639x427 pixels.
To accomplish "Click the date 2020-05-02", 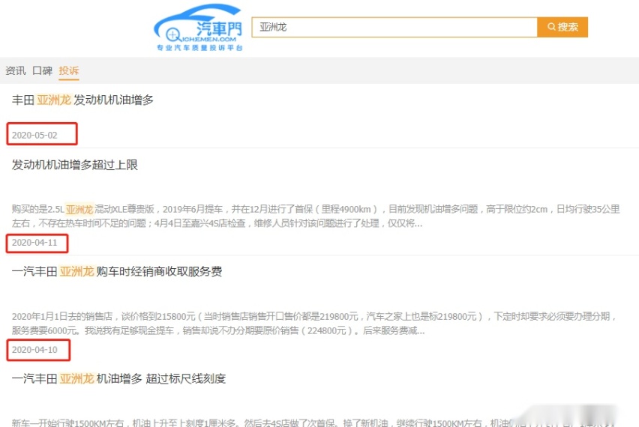I will (34, 135).
